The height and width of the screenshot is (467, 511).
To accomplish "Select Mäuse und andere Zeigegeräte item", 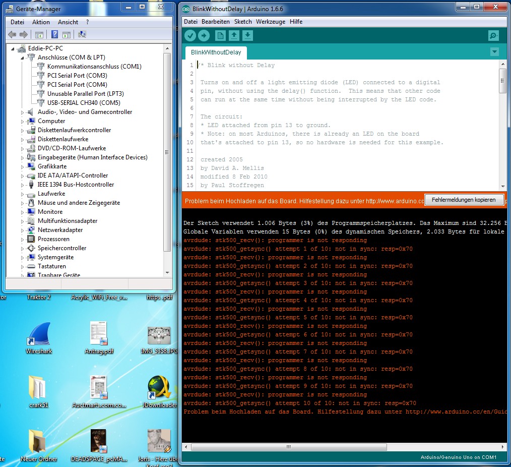I will (79, 203).
